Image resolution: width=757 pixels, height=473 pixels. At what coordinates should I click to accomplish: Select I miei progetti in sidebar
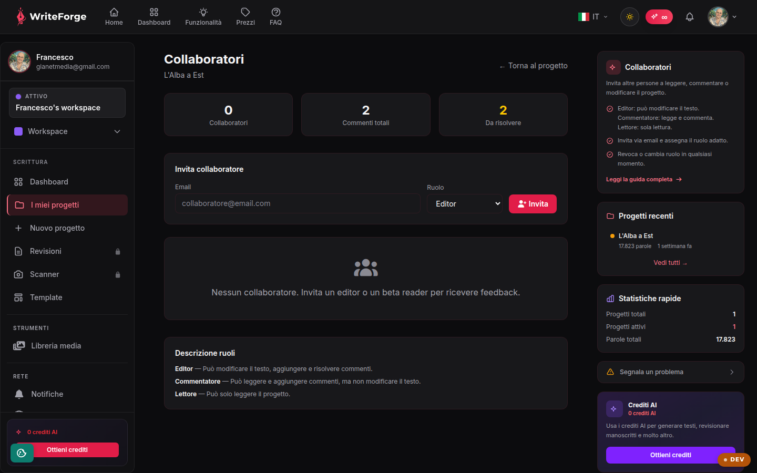tap(67, 205)
